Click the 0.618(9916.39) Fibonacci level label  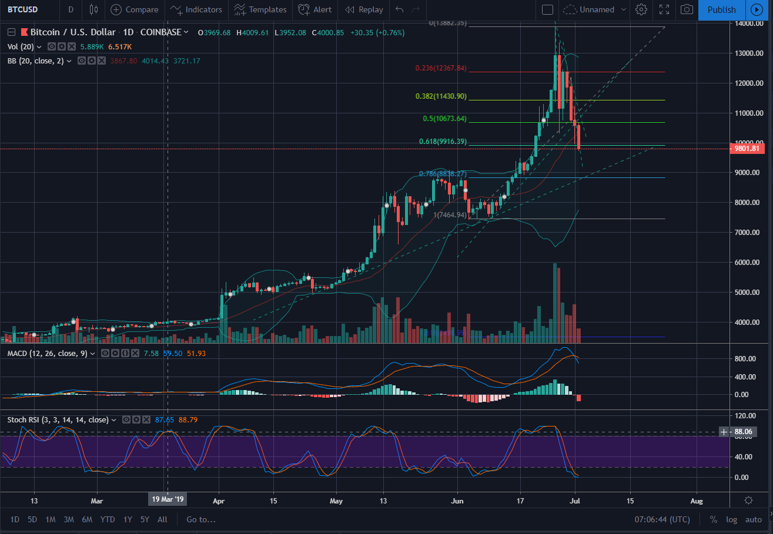(443, 142)
